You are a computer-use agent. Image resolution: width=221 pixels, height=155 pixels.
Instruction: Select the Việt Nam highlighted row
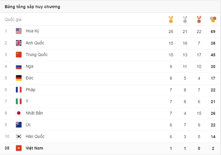click(110, 148)
